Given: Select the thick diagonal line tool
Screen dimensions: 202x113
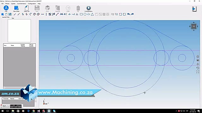Looking at the screenshot, I should pyautogui.click(x=57, y=14).
